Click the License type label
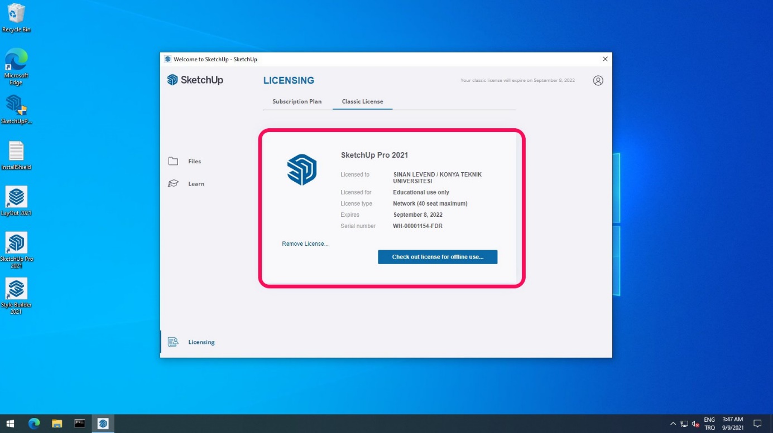Viewport: 773px width, 433px height. click(x=357, y=203)
